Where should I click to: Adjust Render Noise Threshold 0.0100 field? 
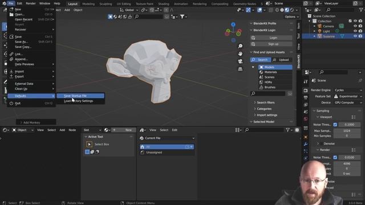(x=350, y=157)
